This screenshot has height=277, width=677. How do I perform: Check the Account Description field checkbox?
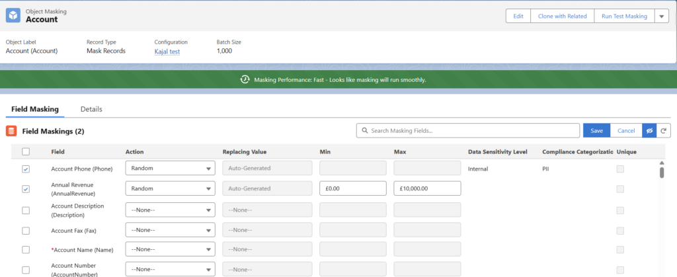click(26, 210)
